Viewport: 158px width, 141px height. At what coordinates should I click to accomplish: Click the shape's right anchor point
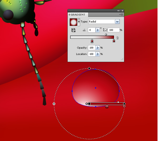point(119,91)
